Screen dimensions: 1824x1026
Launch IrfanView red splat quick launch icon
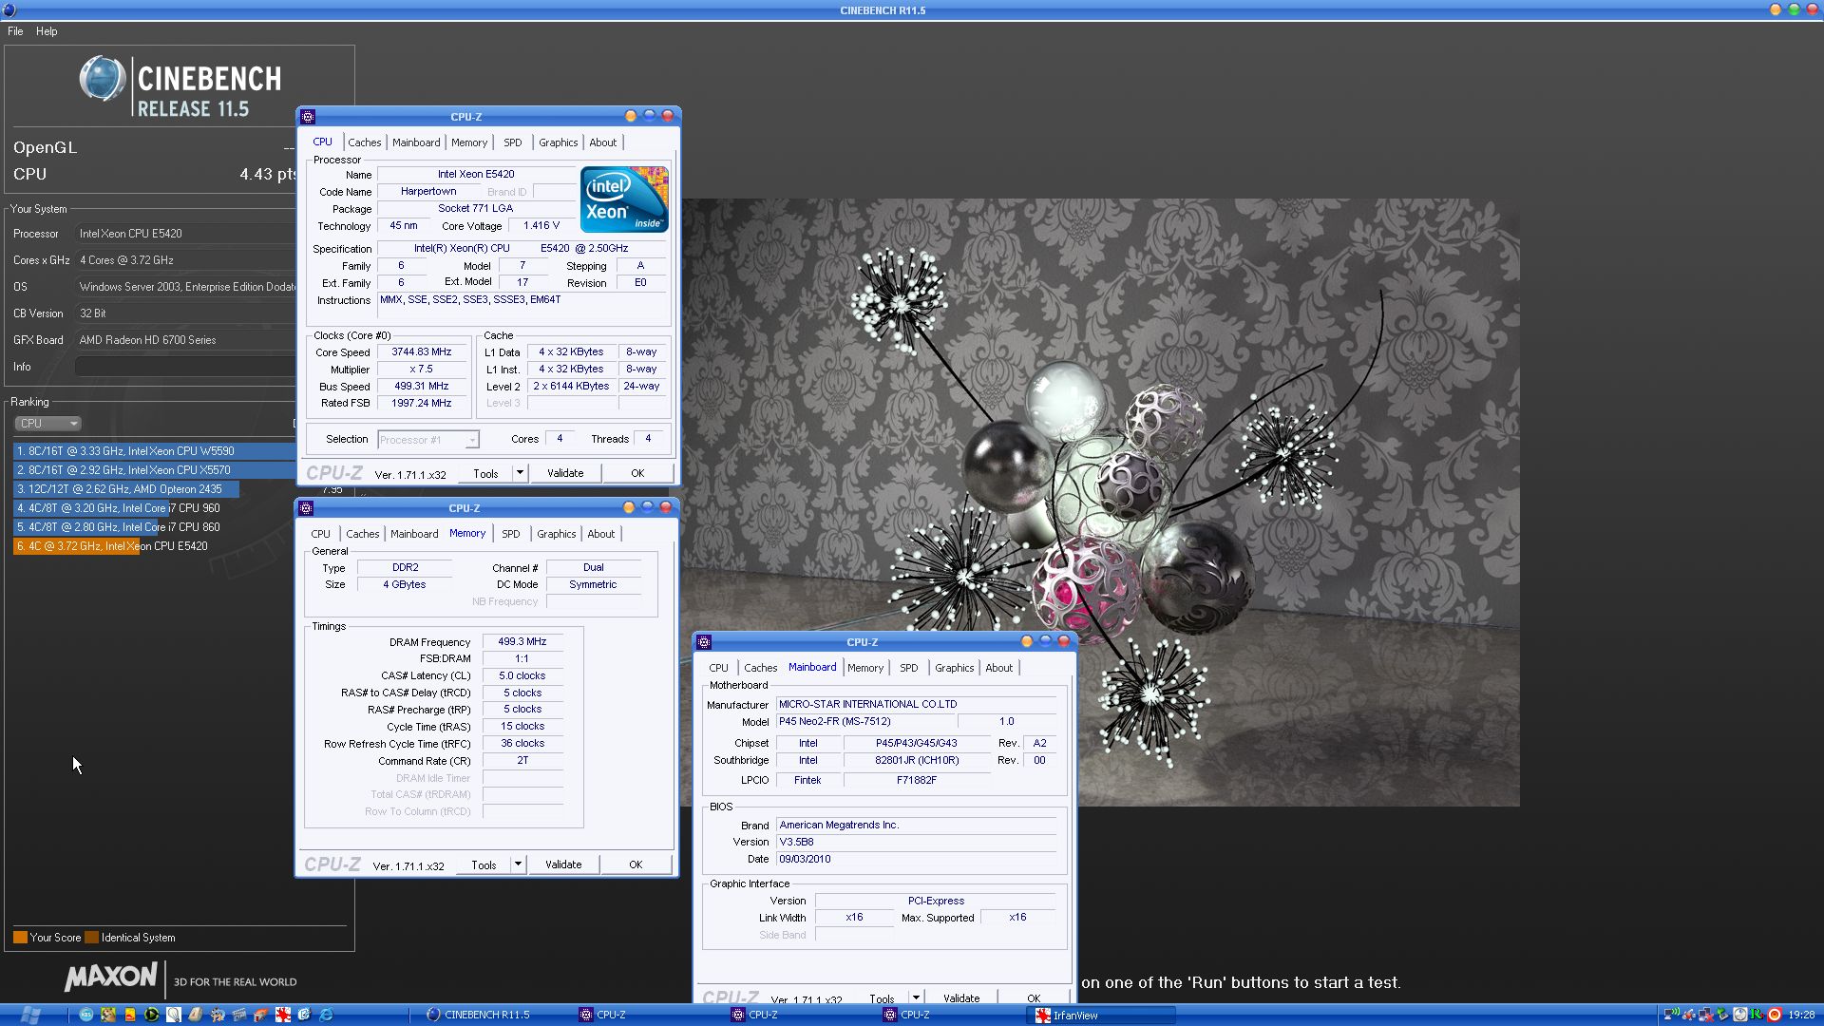tap(283, 1015)
